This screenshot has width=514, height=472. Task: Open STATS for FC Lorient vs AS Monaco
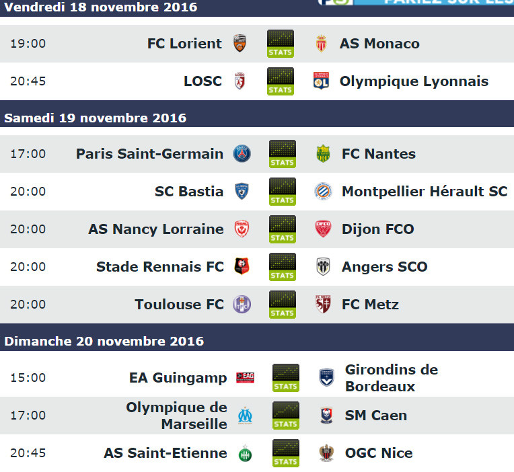coord(281,44)
